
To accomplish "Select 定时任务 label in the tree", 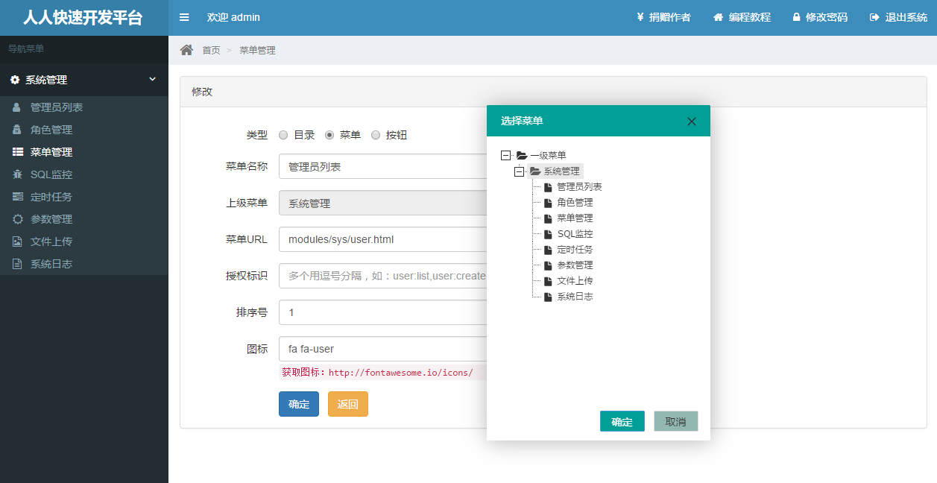I will [x=575, y=250].
